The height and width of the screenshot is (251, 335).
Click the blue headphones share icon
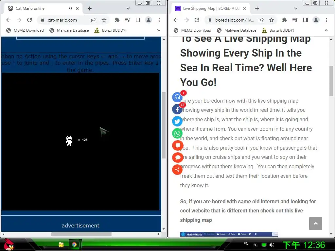[x=177, y=97]
